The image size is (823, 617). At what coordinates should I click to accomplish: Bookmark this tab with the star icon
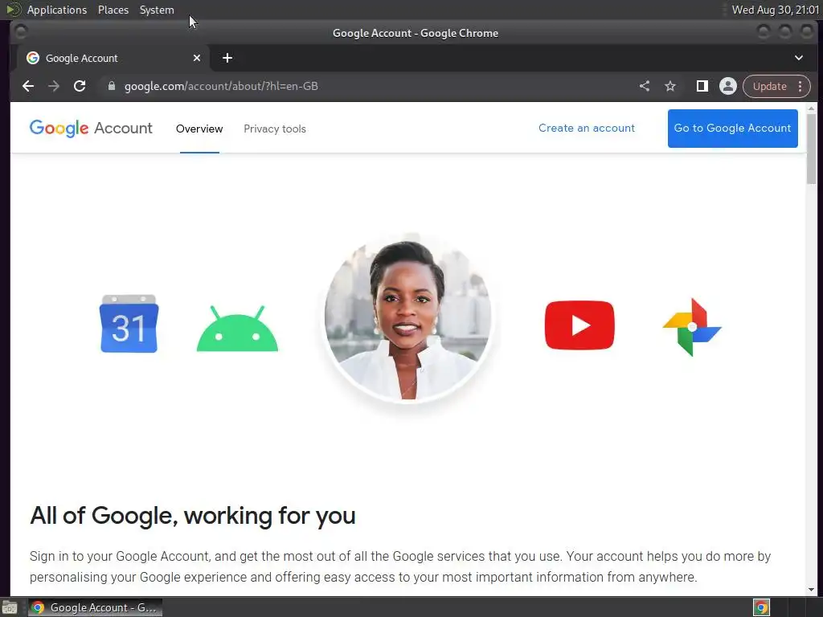(x=670, y=86)
